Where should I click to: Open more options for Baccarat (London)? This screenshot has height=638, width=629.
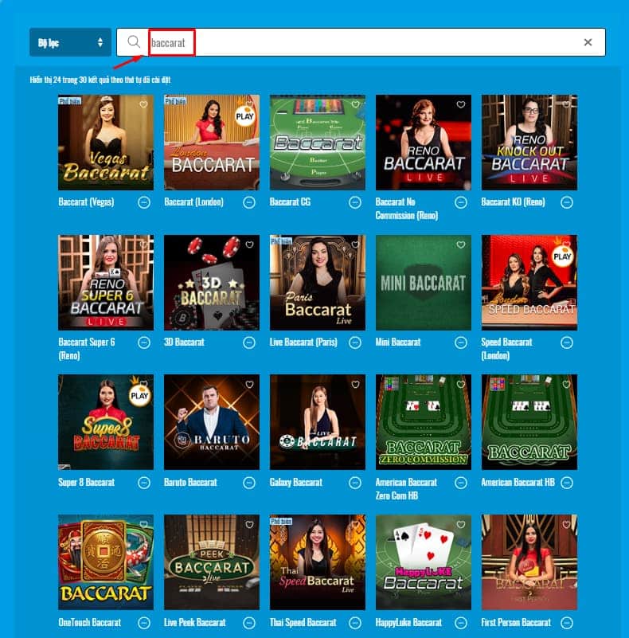(x=249, y=202)
